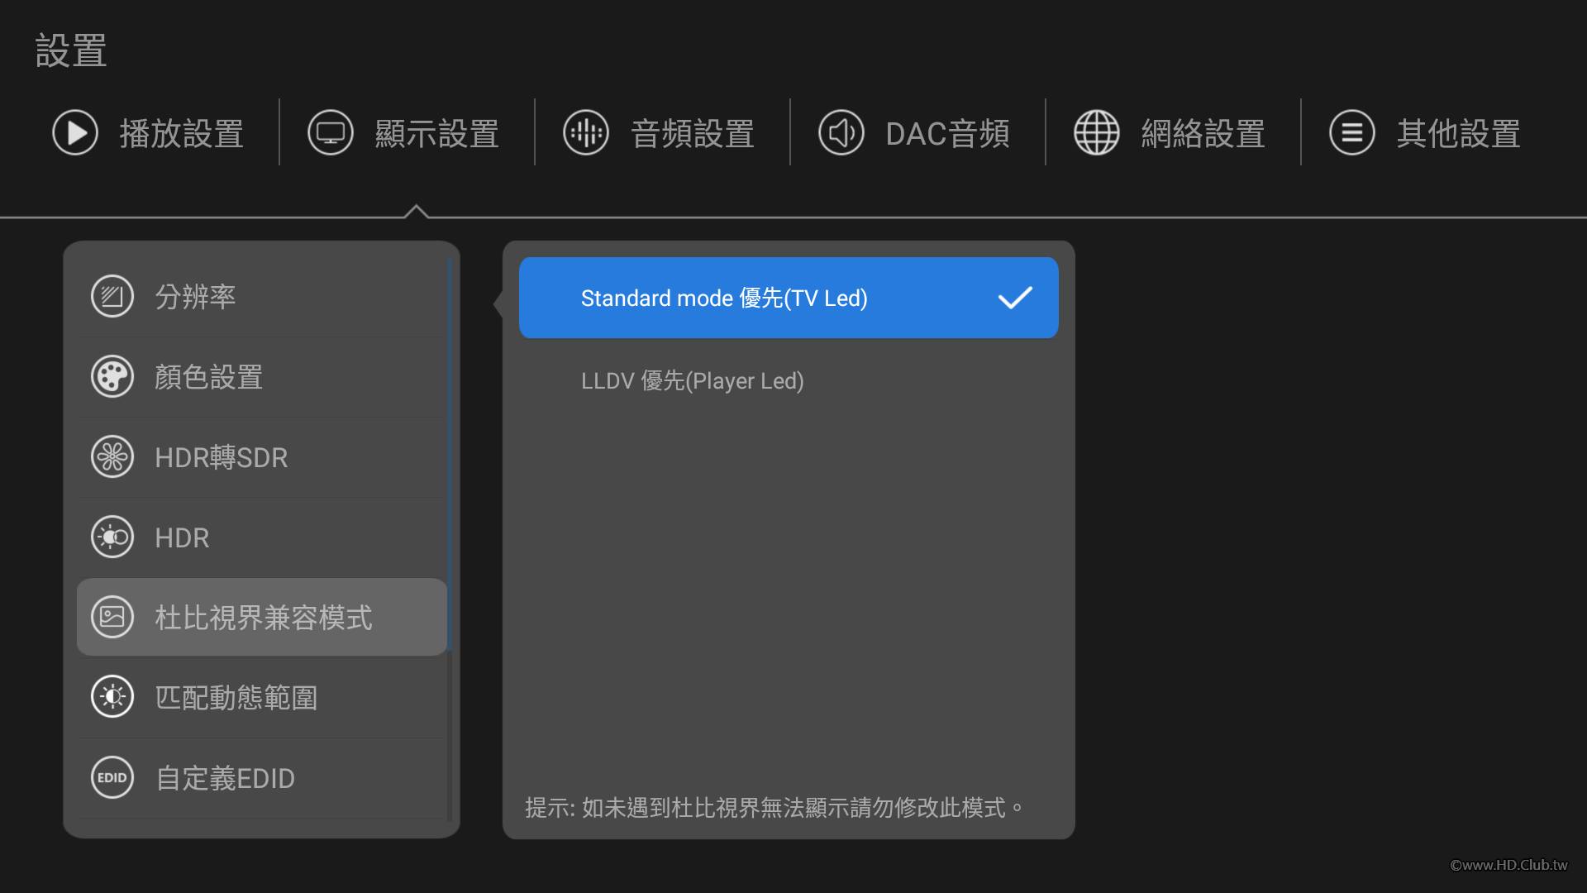1587x893 pixels.
Task: Switch to the 網絡設置 tab label
Action: (x=1203, y=133)
